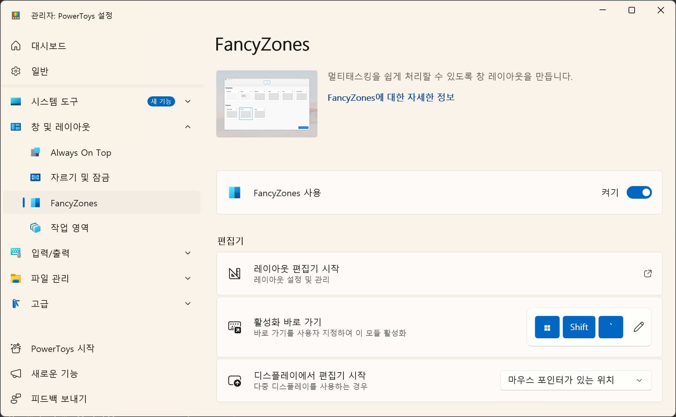
Task: Select FancyZones in sidebar
Action: tap(102, 202)
